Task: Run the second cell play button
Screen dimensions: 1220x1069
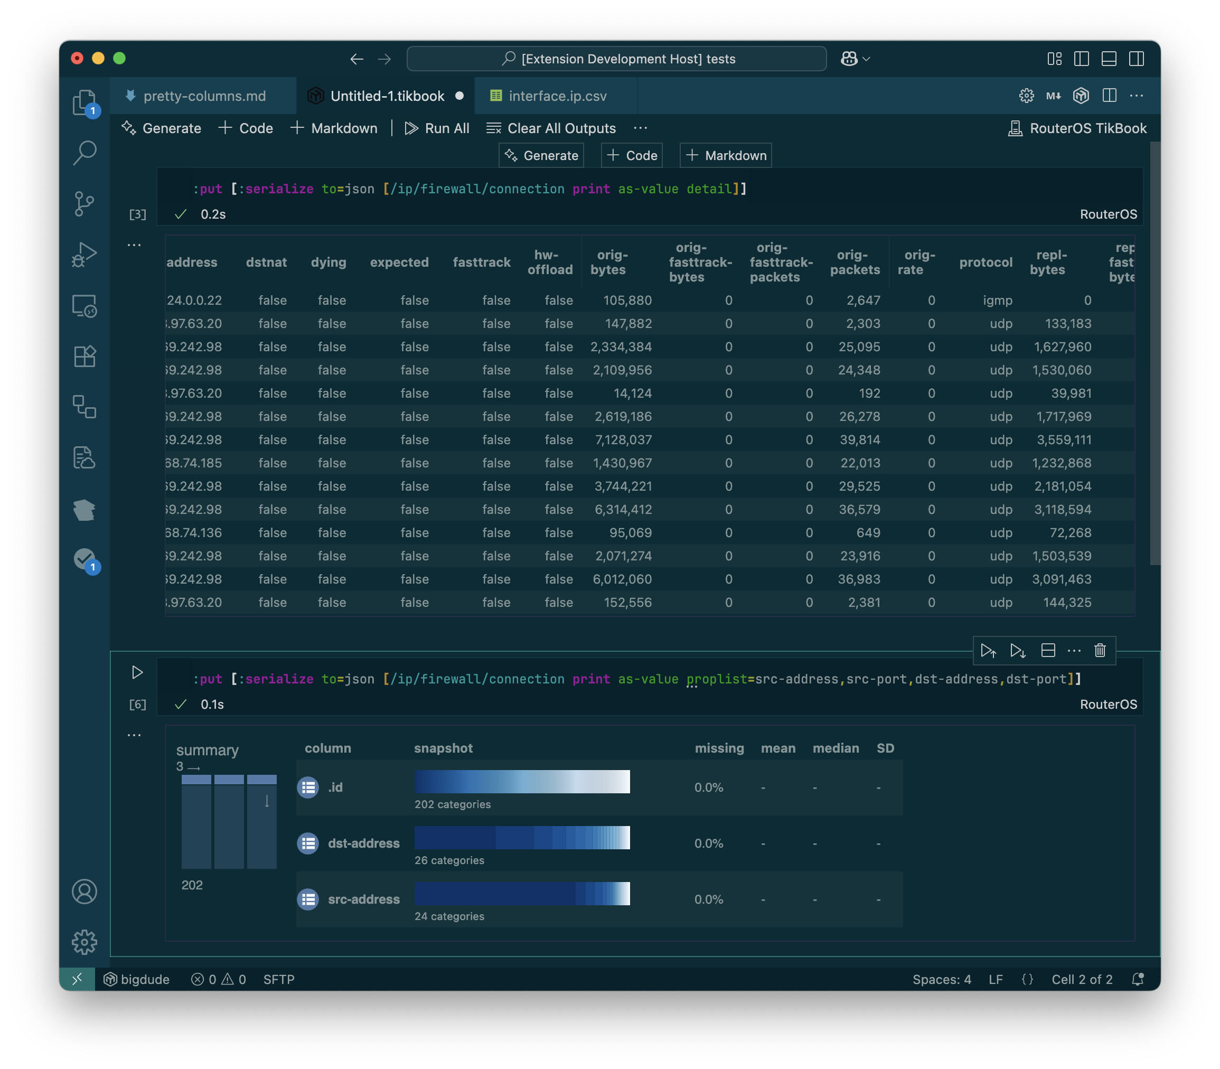Action: click(137, 672)
